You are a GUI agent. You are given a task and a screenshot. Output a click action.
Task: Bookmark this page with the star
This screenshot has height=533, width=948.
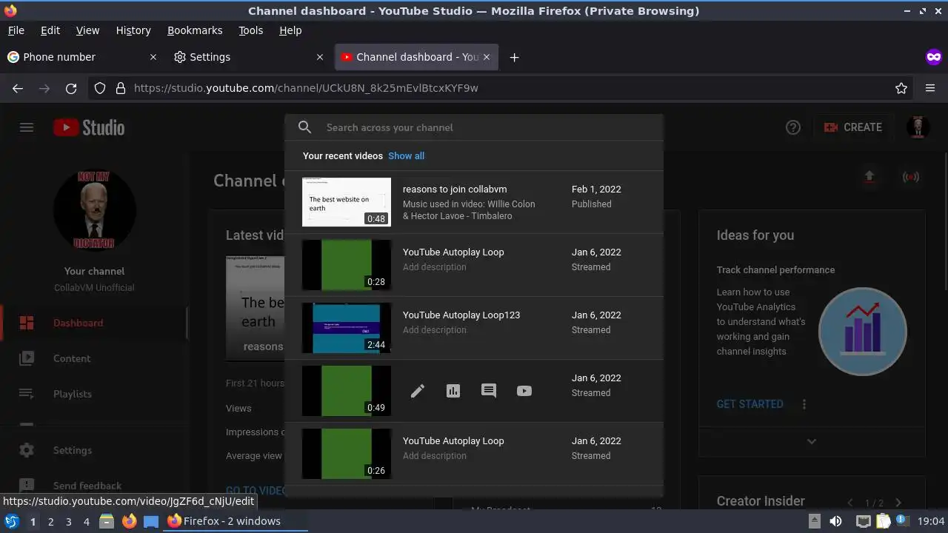coord(901,88)
